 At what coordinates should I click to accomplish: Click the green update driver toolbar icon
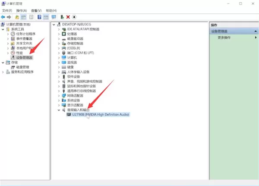(x=62, y=17)
